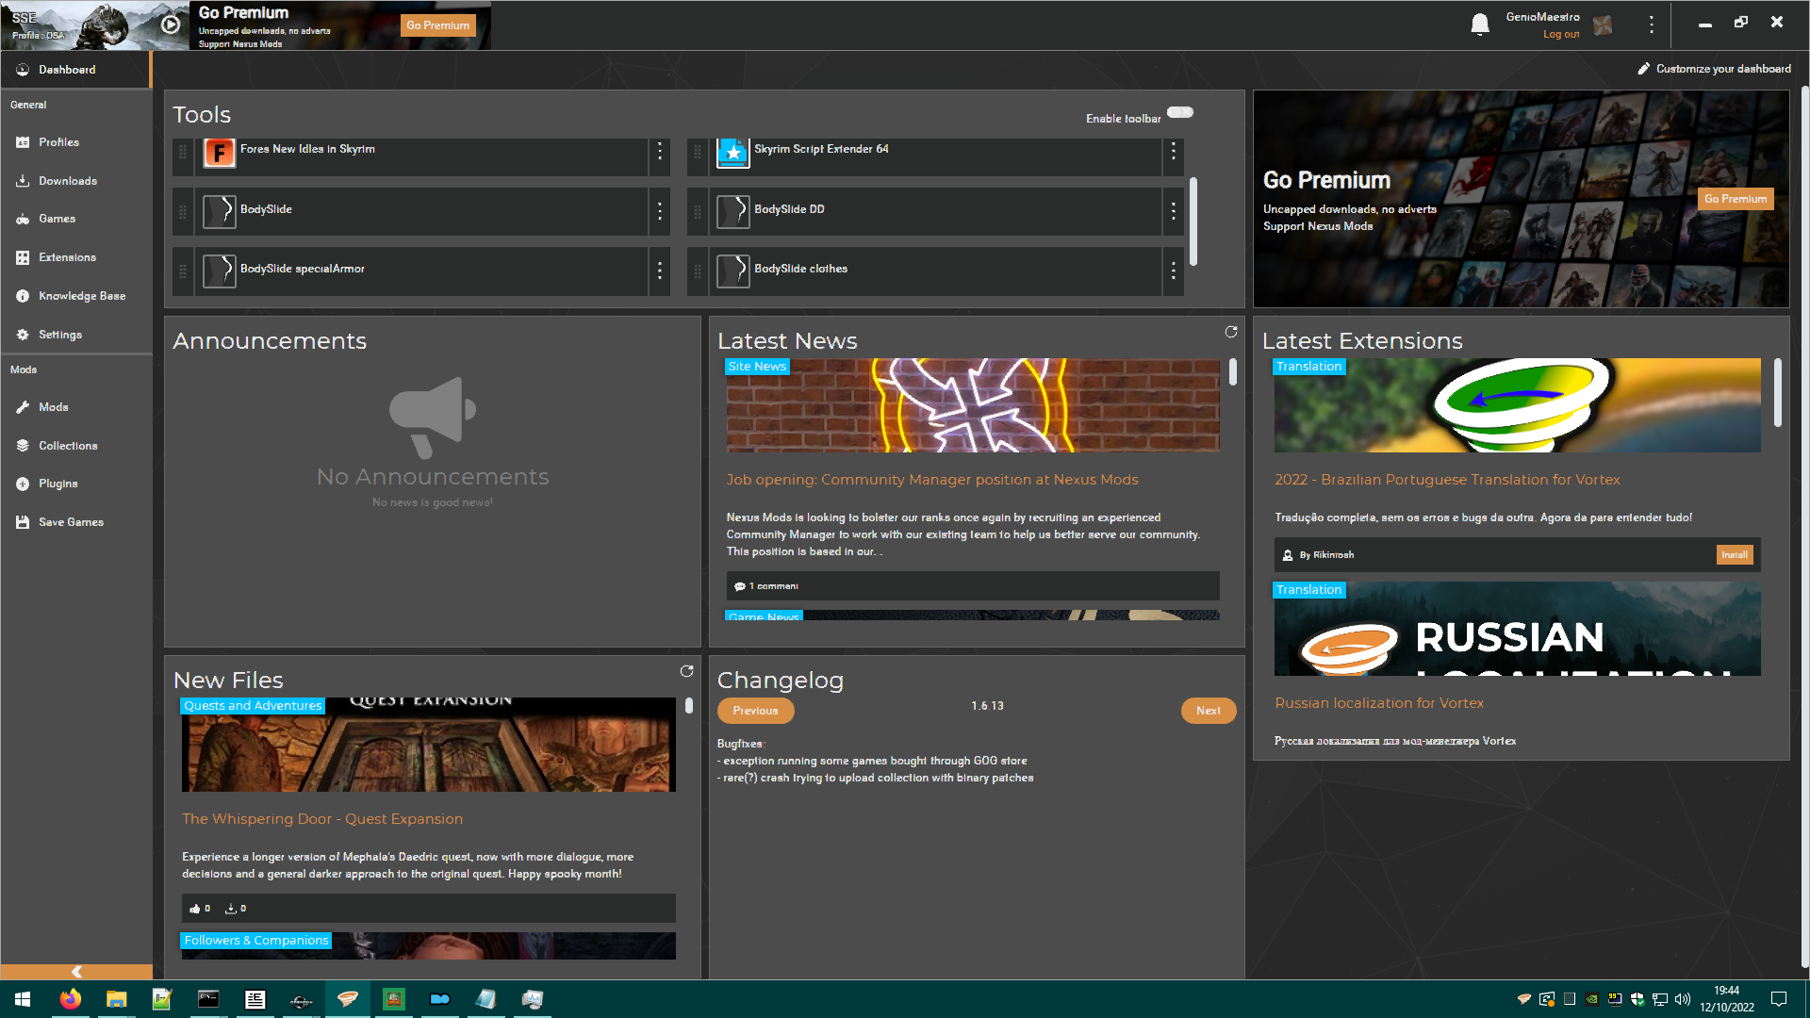Install the Brazilian Portuguese translation extension

1735,555
